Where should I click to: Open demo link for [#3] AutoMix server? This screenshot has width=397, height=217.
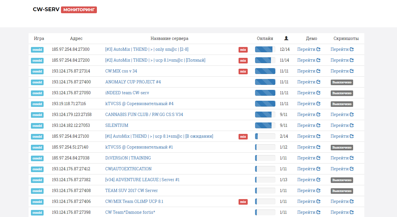pyautogui.click(x=309, y=49)
